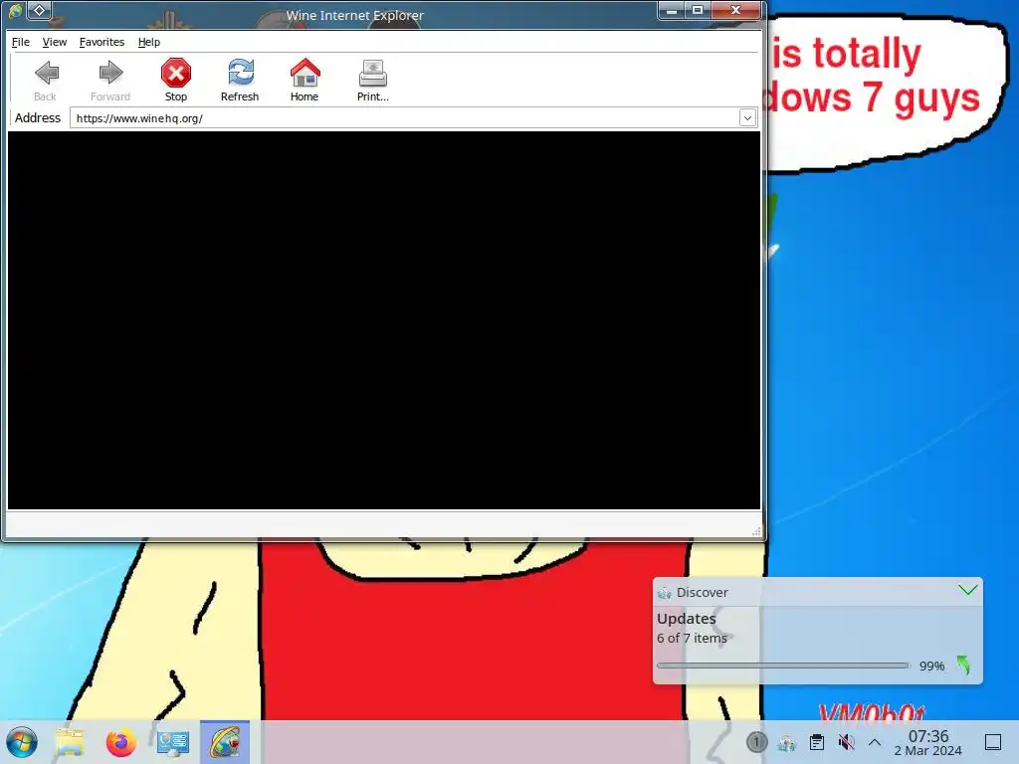Expand hidden system tray icons

tap(875, 742)
